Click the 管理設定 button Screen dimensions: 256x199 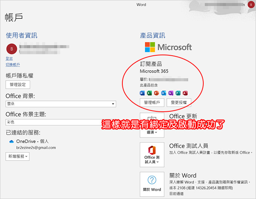pos(18,85)
